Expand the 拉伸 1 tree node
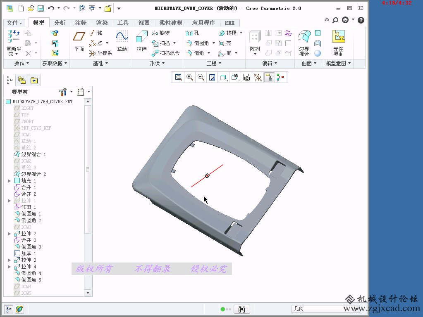Image resolution: width=423 pixels, height=317 pixels. pos(9,201)
